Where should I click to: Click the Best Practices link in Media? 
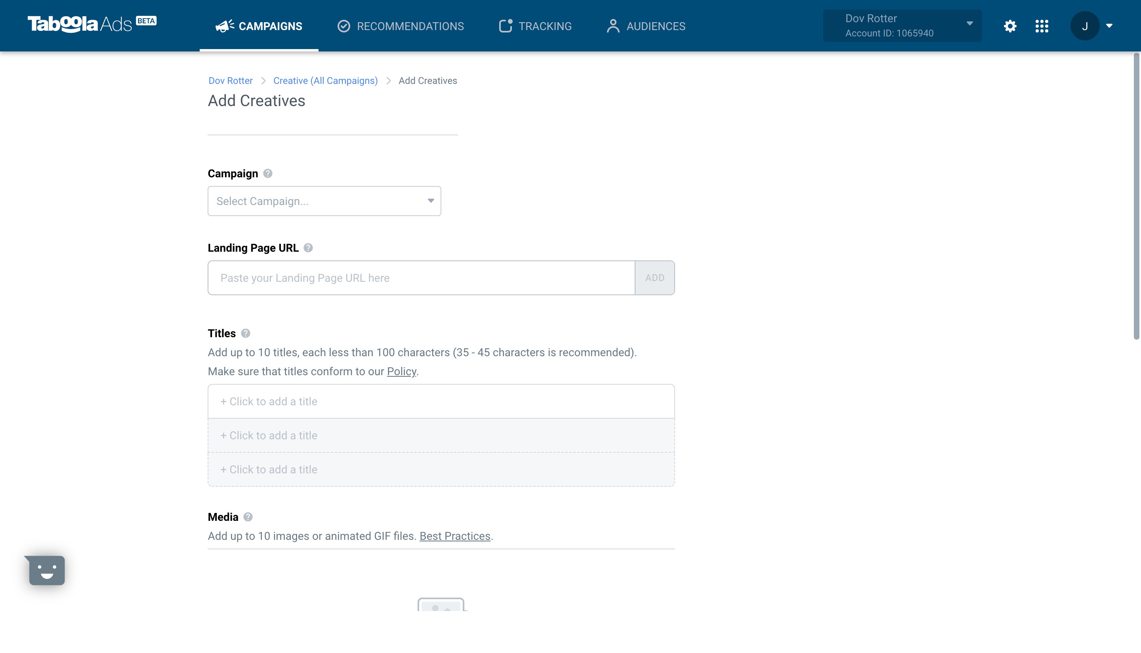click(x=455, y=536)
